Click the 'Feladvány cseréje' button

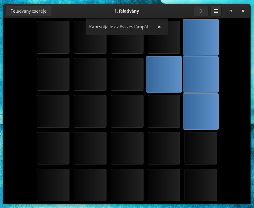click(28, 11)
